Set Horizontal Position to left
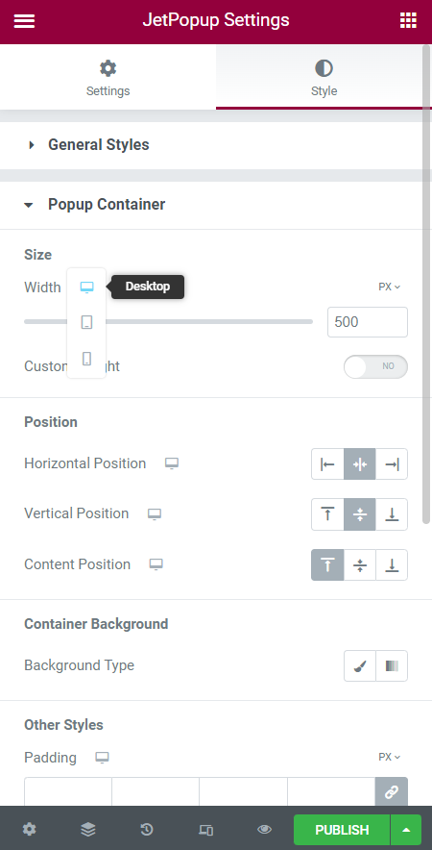 tap(327, 464)
